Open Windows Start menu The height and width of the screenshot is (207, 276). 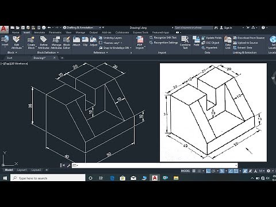click(5, 178)
